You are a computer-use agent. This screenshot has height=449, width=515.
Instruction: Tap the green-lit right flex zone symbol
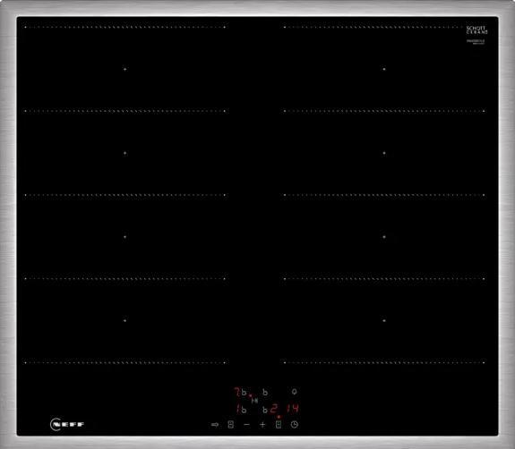279,425
